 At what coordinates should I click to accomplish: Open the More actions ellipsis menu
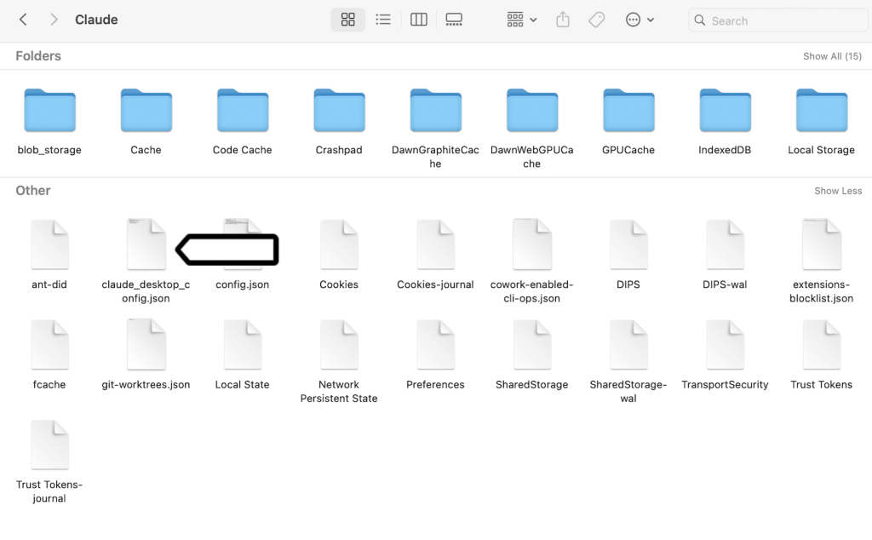click(640, 20)
